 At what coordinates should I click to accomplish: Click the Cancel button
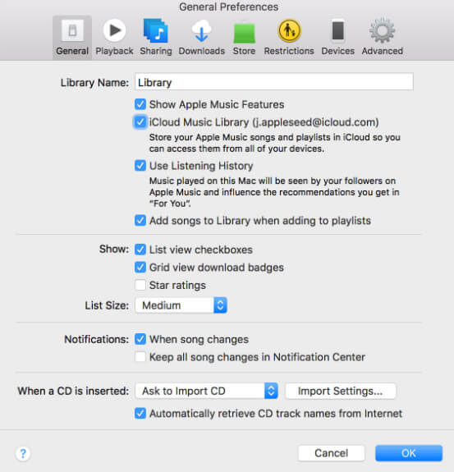pyautogui.click(x=332, y=453)
